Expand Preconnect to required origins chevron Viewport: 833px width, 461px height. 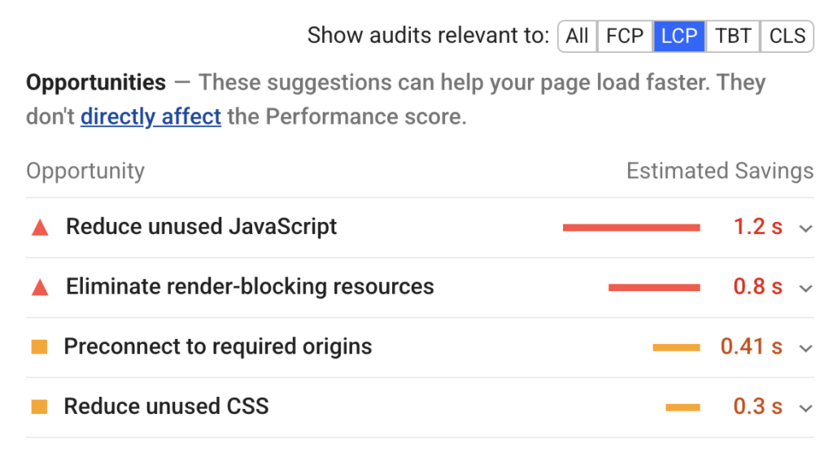(x=806, y=349)
